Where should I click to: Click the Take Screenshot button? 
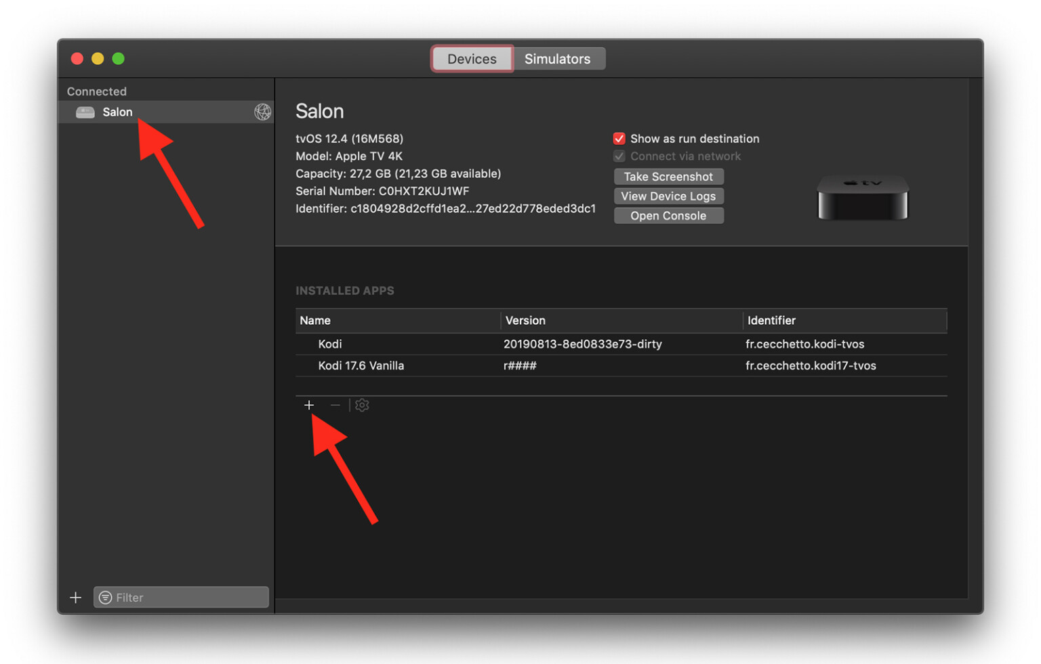[x=668, y=177]
